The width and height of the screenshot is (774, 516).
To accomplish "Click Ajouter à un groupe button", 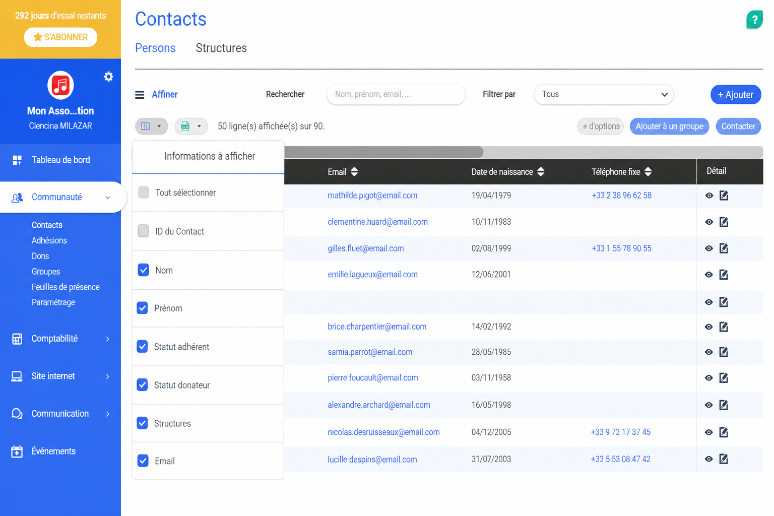I will [670, 126].
